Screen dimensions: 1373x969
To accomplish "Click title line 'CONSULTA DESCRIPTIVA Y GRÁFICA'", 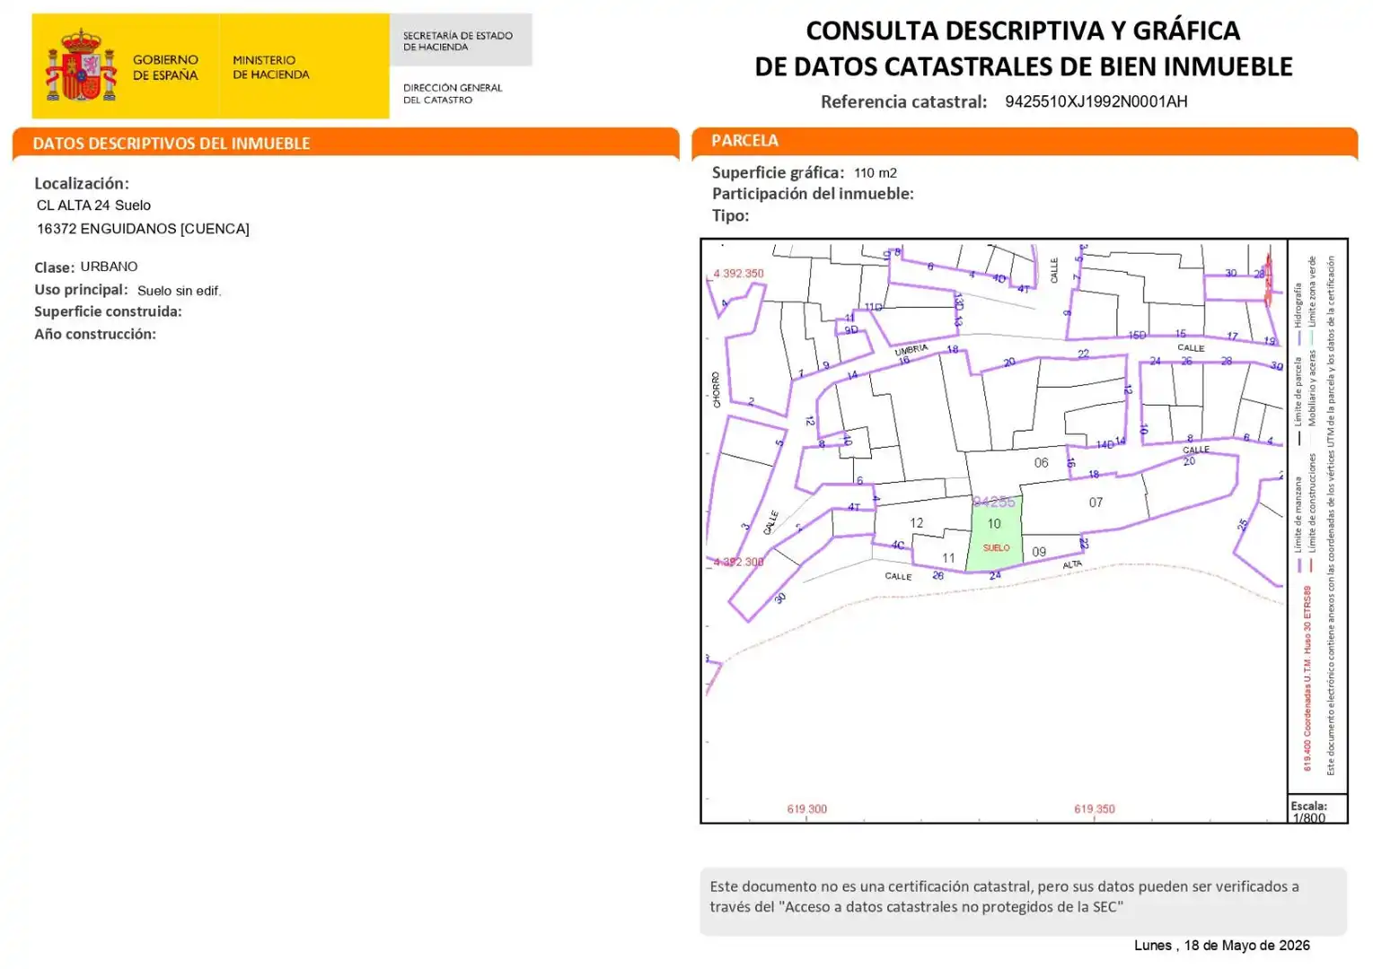I will click(1023, 31).
